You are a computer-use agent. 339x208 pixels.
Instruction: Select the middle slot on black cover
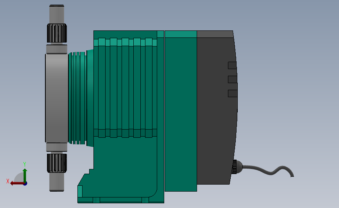233,79
